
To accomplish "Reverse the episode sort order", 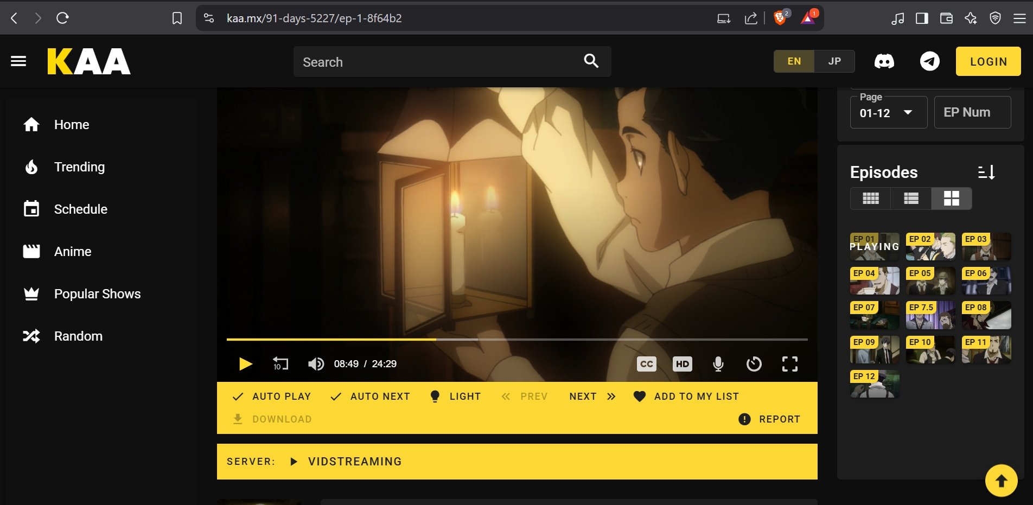I will pyautogui.click(x=986, y=172).
